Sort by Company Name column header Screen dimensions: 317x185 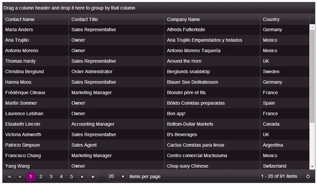point(184,19)
